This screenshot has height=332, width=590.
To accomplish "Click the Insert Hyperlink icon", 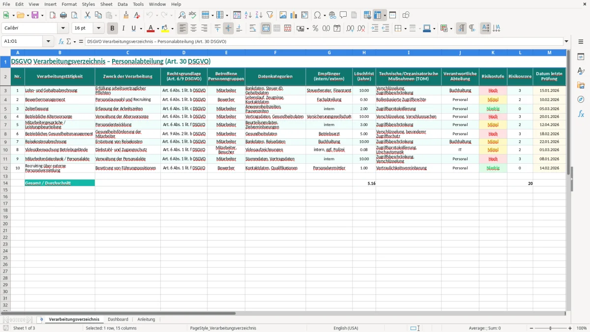I will click(x=332, y=15).
